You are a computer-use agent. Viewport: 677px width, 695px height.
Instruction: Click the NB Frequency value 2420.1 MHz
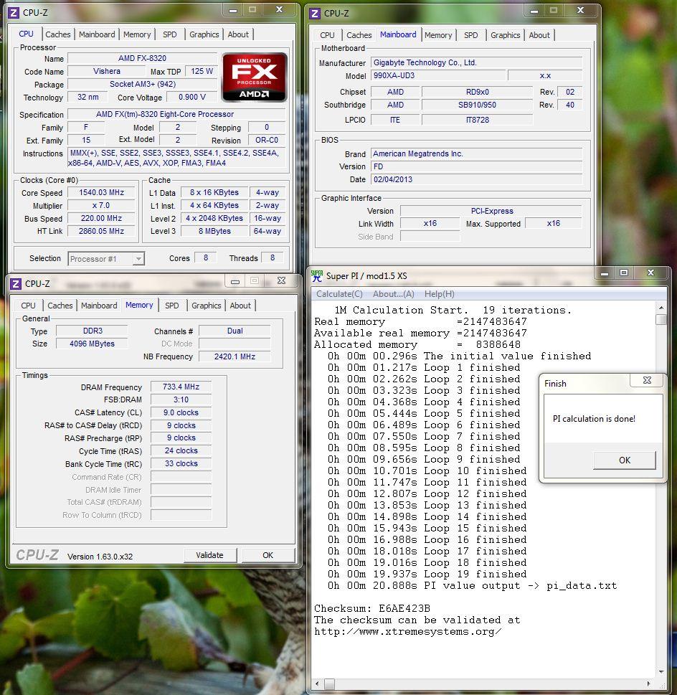click(235, 356)
